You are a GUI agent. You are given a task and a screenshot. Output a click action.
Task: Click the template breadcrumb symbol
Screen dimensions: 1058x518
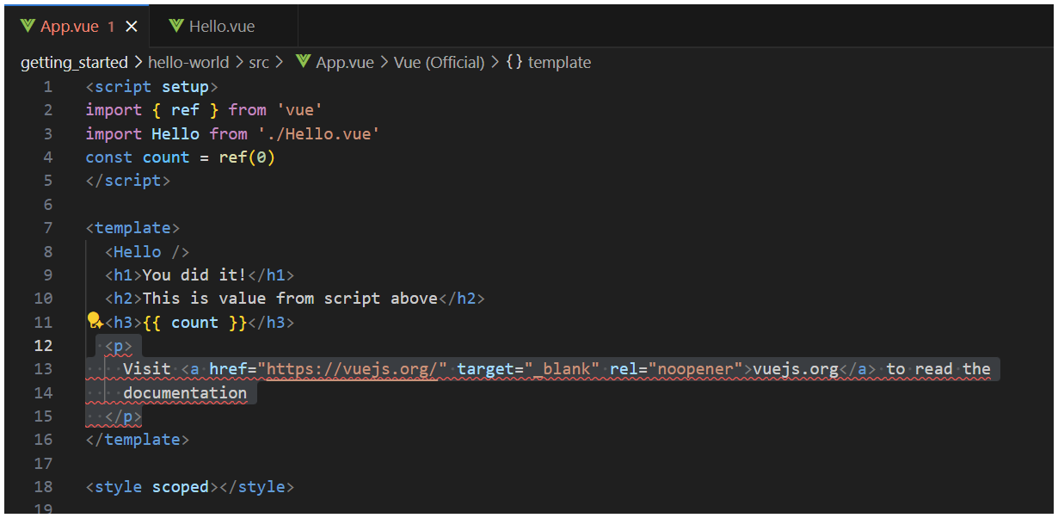click(559, 62)
